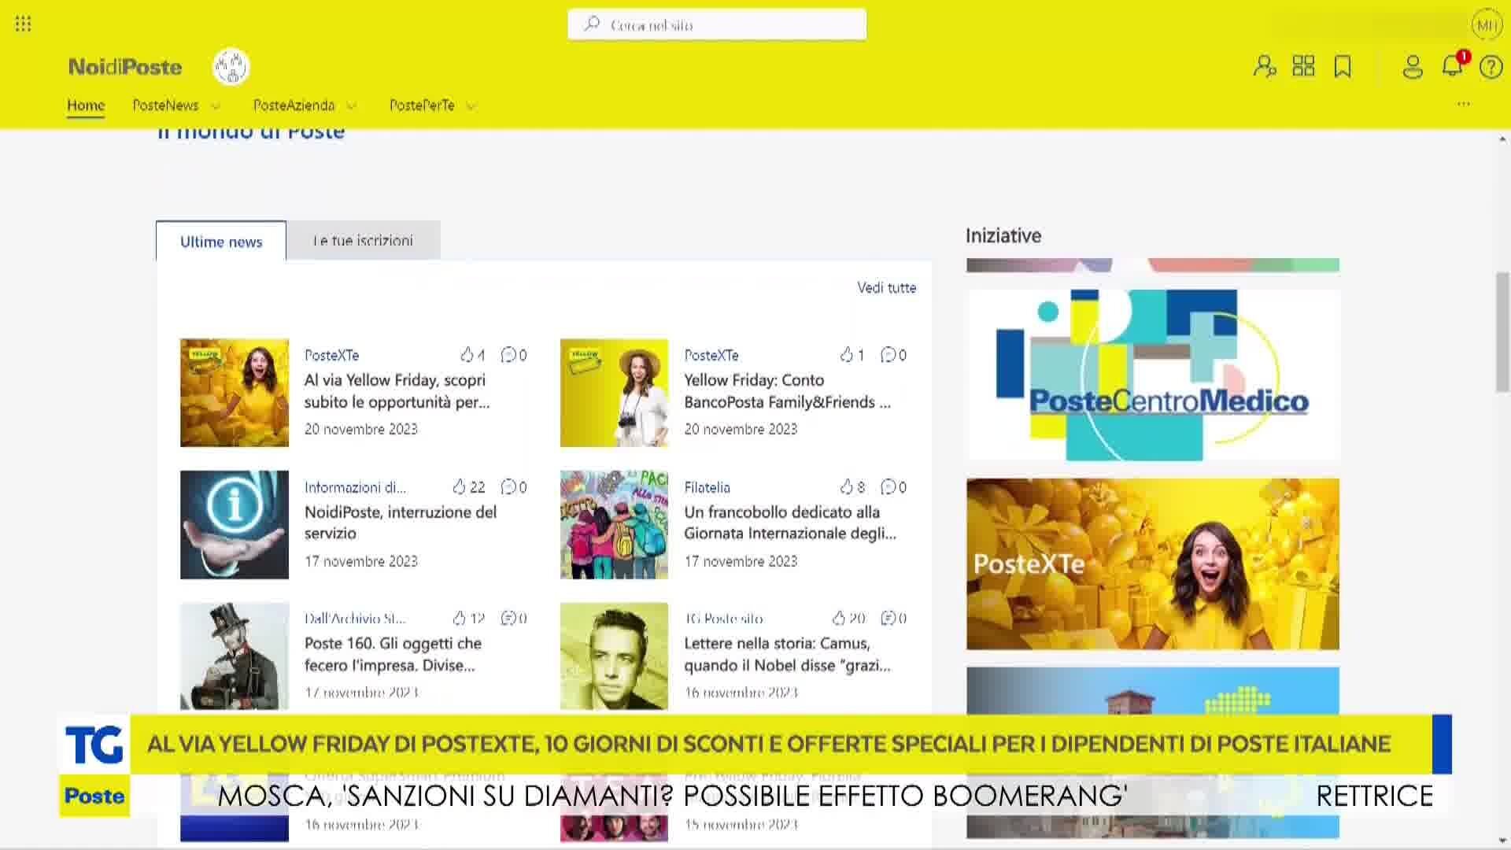Open the bookmark icon
Screen dimensions: 1511x850
1343,66
